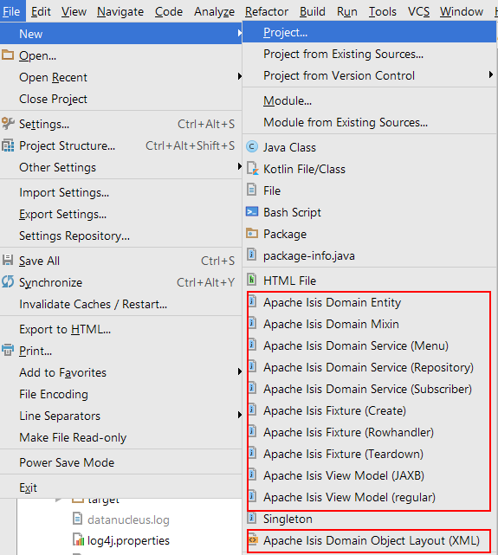
Task: Choose Invalidate Caches / Restart...
Action: [x=120, y=304]
